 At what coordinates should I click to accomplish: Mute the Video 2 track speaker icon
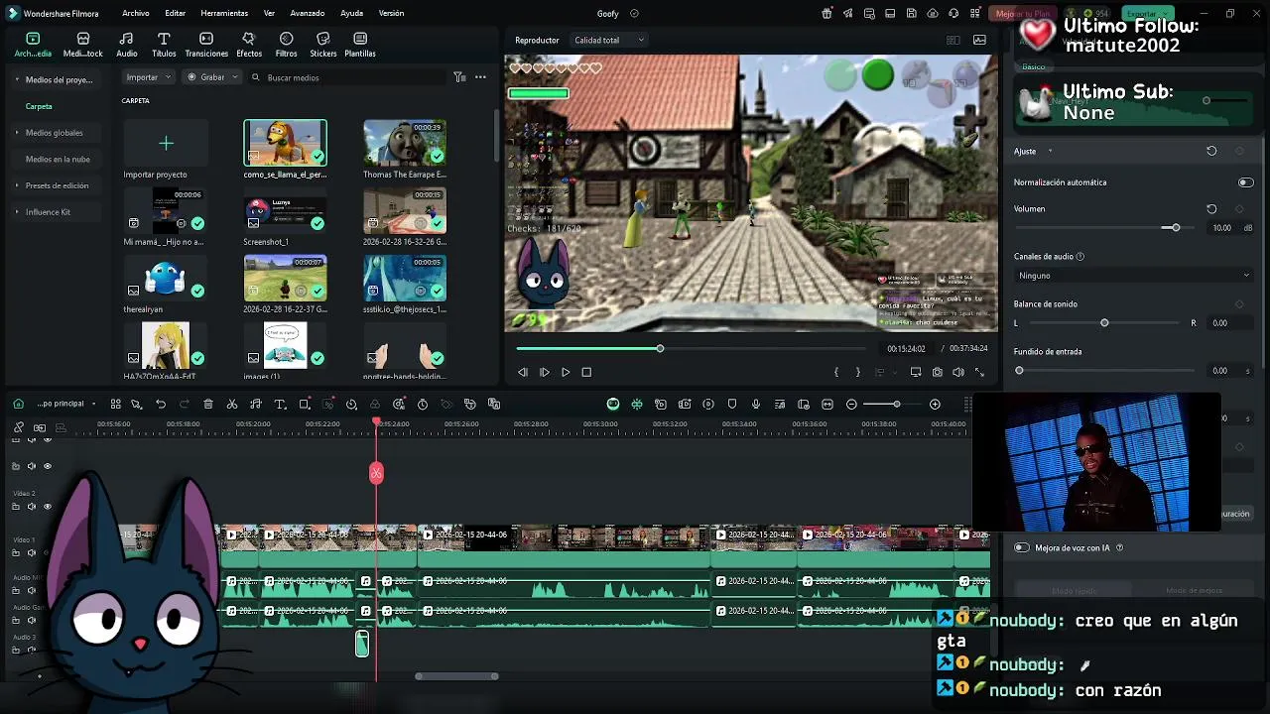(31, 507)
